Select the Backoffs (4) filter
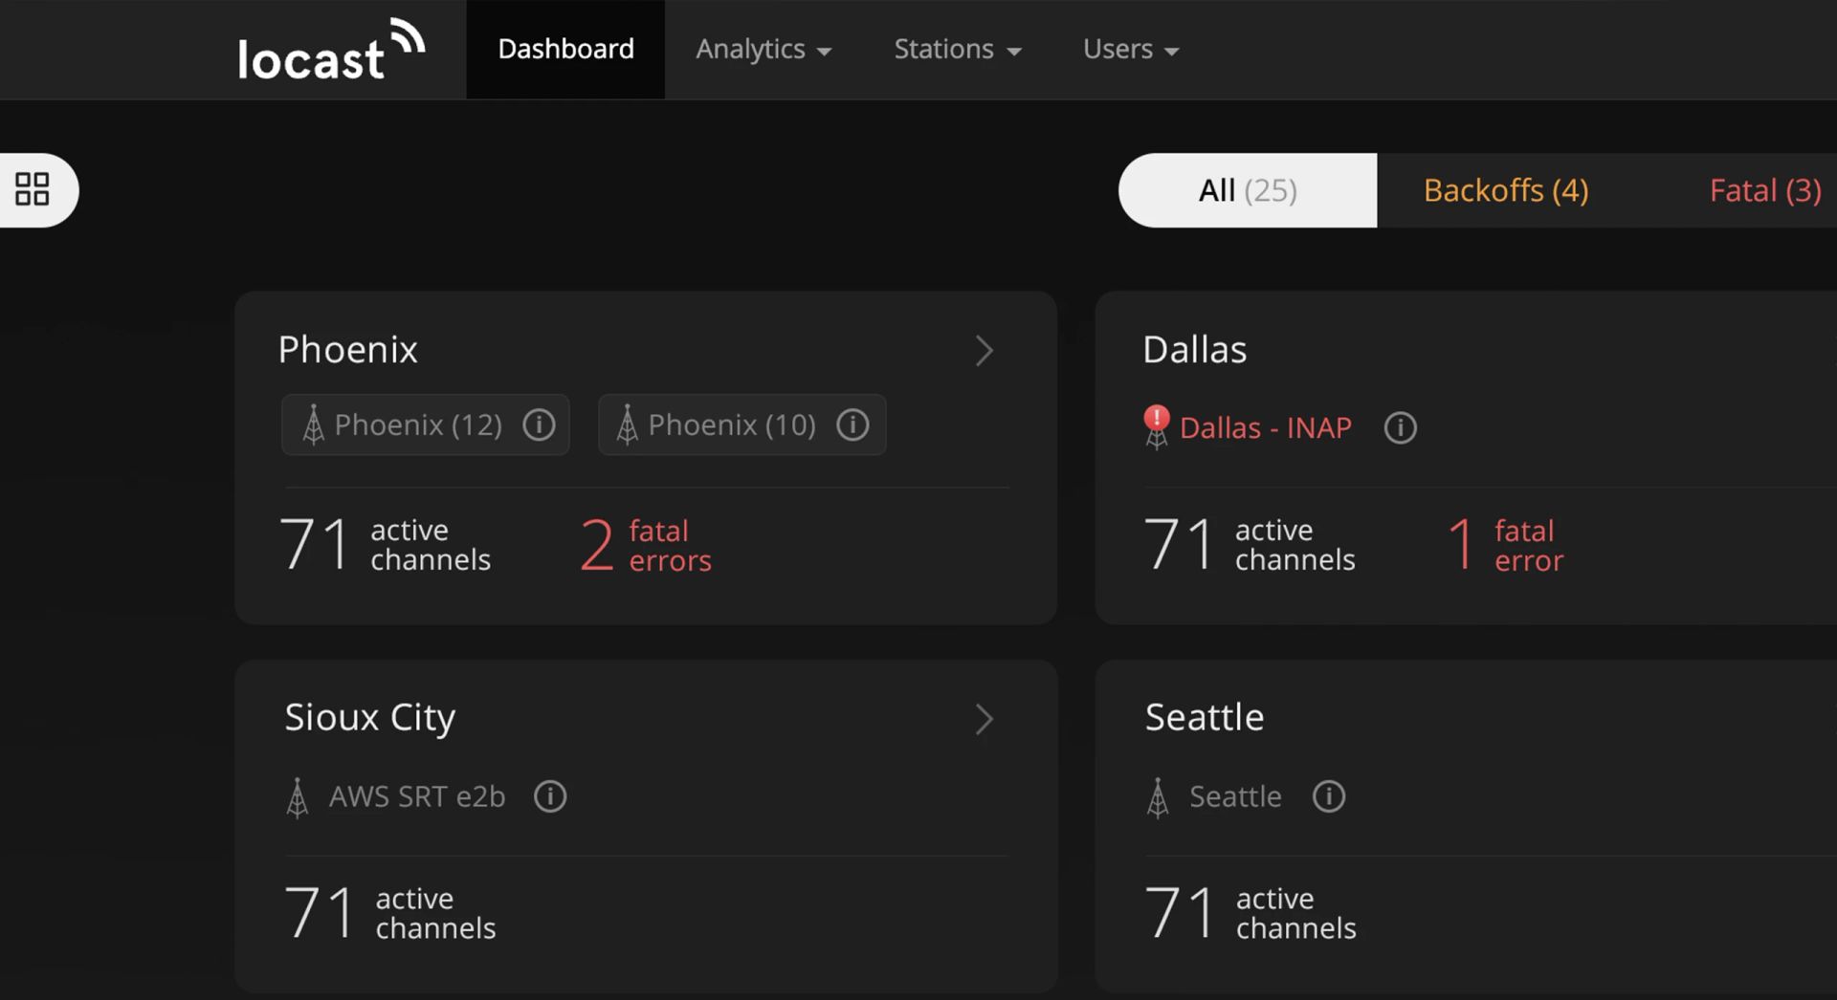This screenshot has width=1837, height=1000. click(x=1506, y=190)
